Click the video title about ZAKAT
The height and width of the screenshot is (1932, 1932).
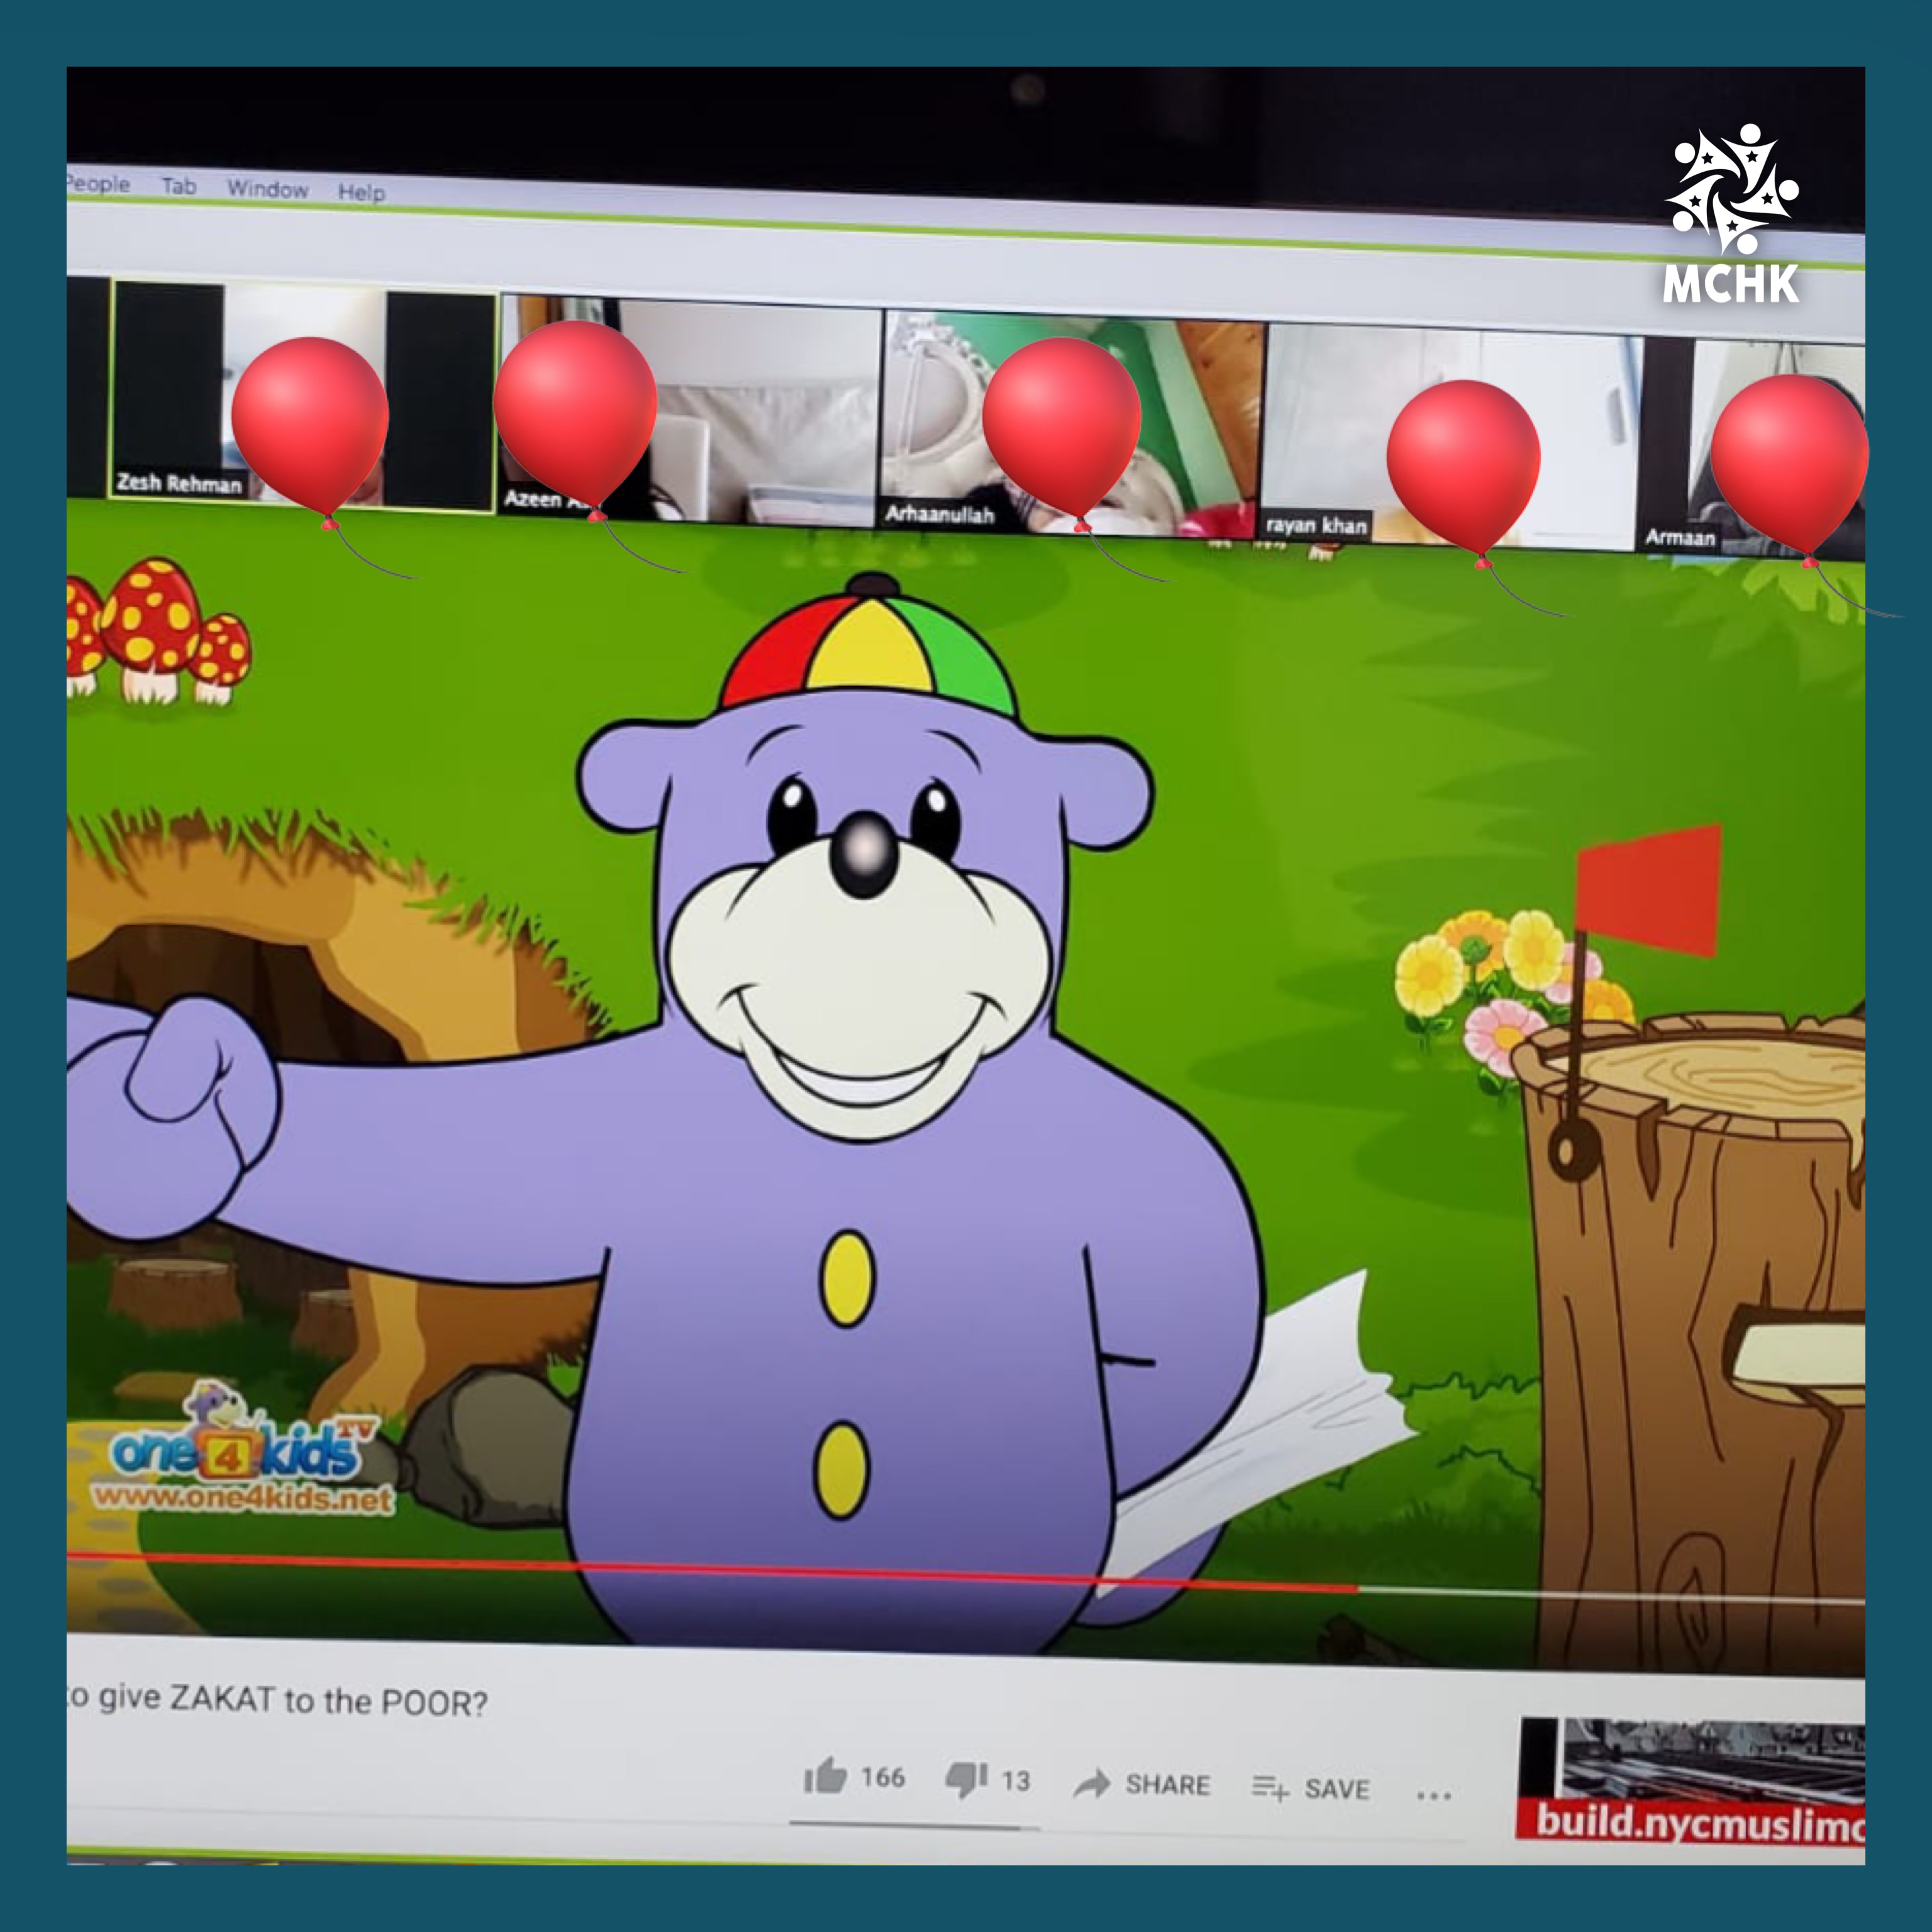277,1700
